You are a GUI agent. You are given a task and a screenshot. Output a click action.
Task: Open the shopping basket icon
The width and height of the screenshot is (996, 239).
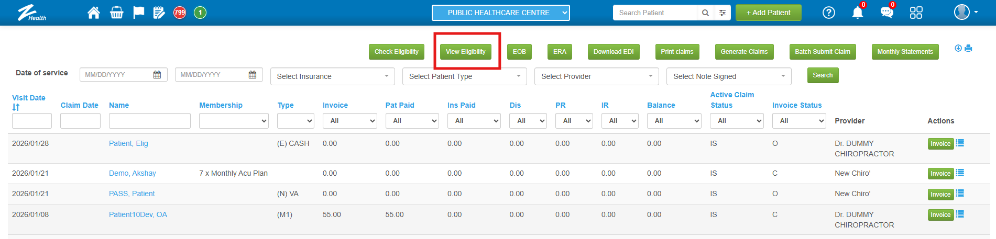point(116,13)
